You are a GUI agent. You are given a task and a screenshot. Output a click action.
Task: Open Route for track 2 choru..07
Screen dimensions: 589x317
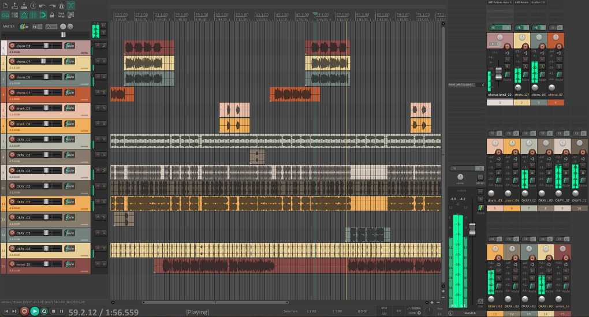[70, 61]
